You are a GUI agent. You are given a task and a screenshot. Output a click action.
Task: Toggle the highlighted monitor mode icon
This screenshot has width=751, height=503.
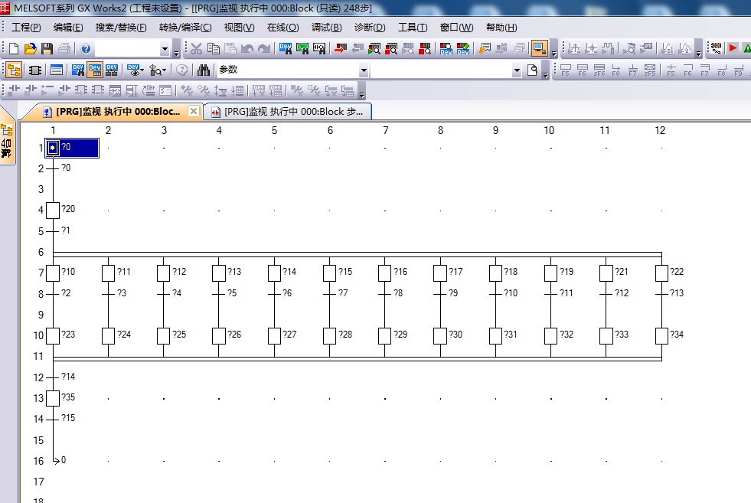(540, 49)
